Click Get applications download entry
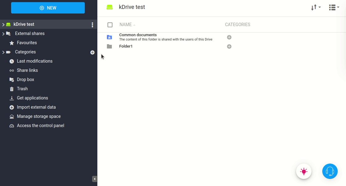 pyautogui.click(x=32, y=98)
